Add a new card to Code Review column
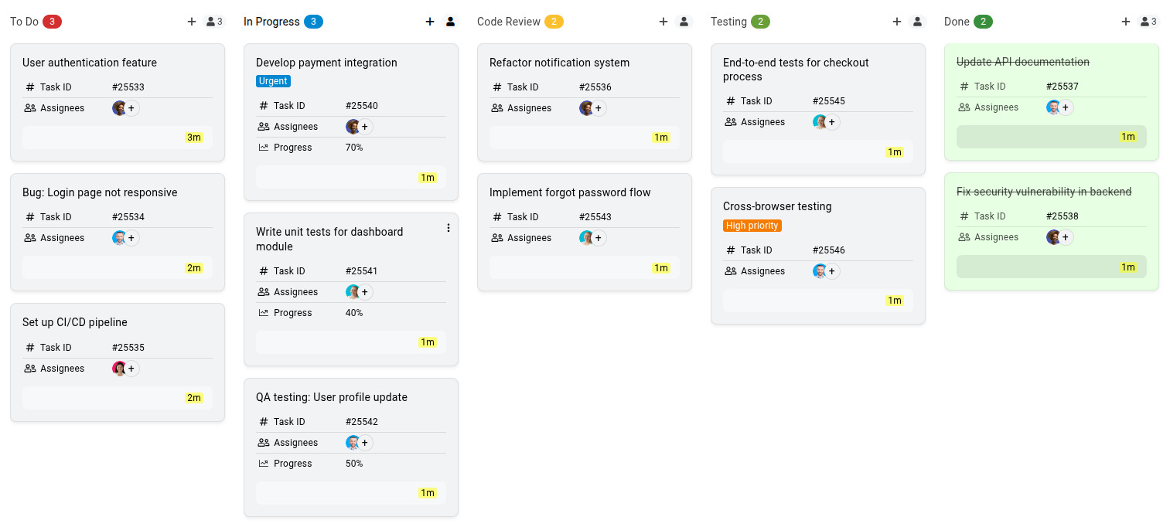Image resolution: width=1170 pixels, height=527 pixels. [663, 21]
